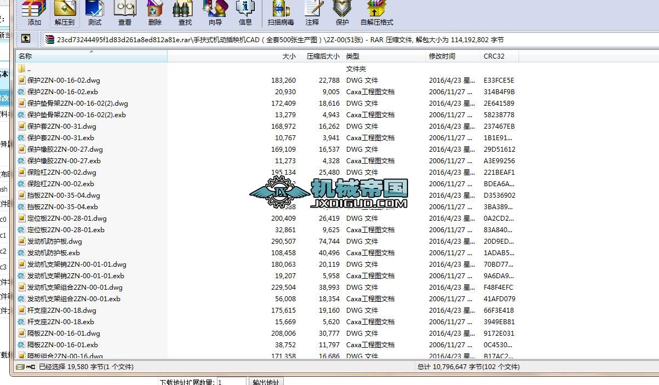This screenshot has width=659, height=385.
Task: Select file 保护橡胶2ZN-00-27.dwg
Action: click(65, 149)
